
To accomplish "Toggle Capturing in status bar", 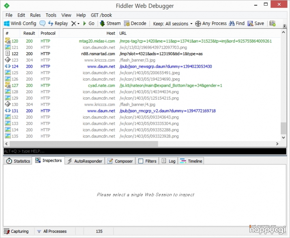I will (x=16, y=232).
